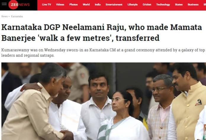Click the Zee News logo

19,5
